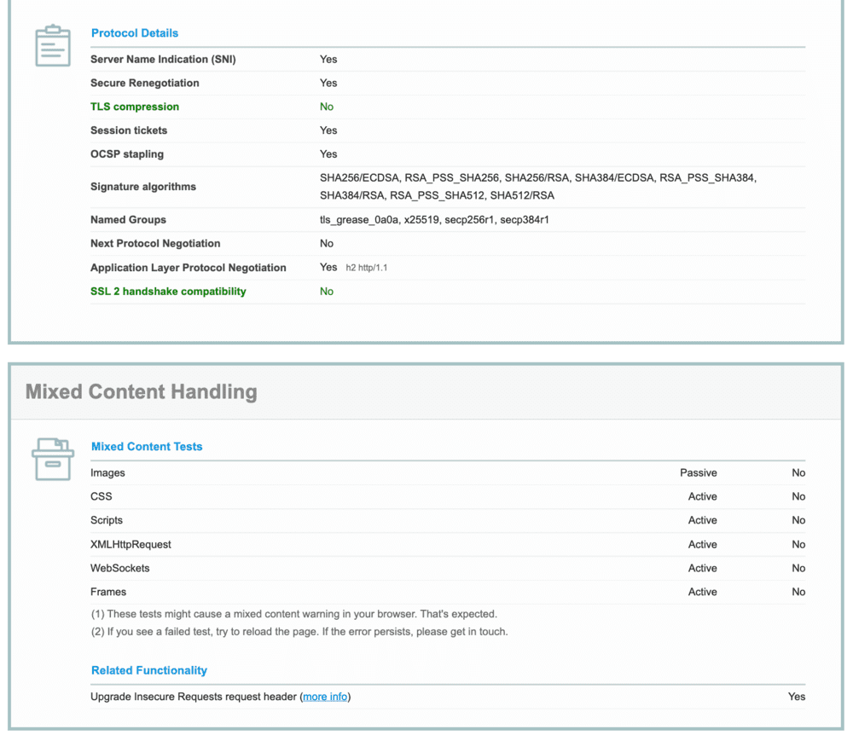Click the Active type in Scripts row
Screen dimensions: 853x741
click(702, 520)
